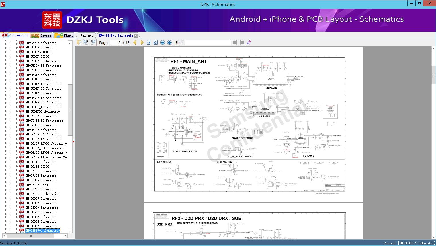Open SM-G770F TSHOO
This screenshot has width=436, height=246.
tap(37, 185)
